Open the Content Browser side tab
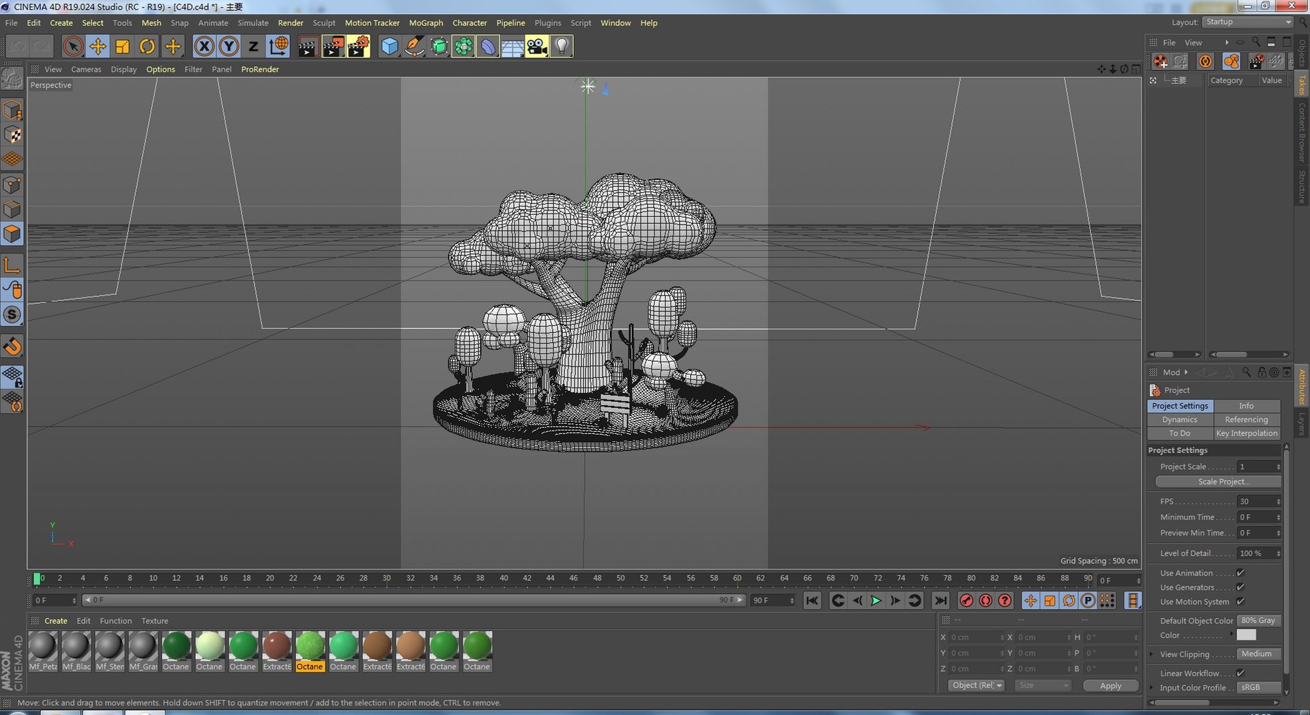Screen dimensions: 1310x715 pos(1302,132)
